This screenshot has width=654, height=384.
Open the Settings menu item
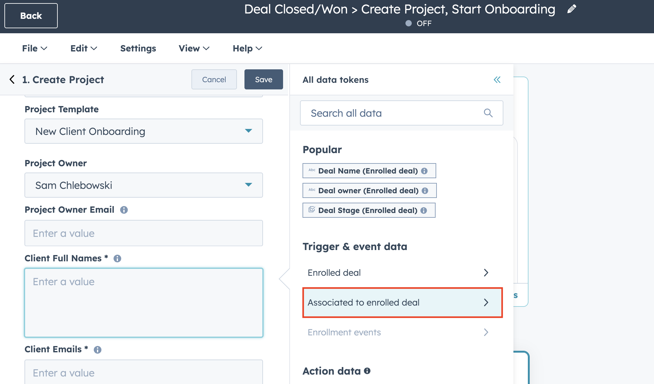(x=138, y=48)
